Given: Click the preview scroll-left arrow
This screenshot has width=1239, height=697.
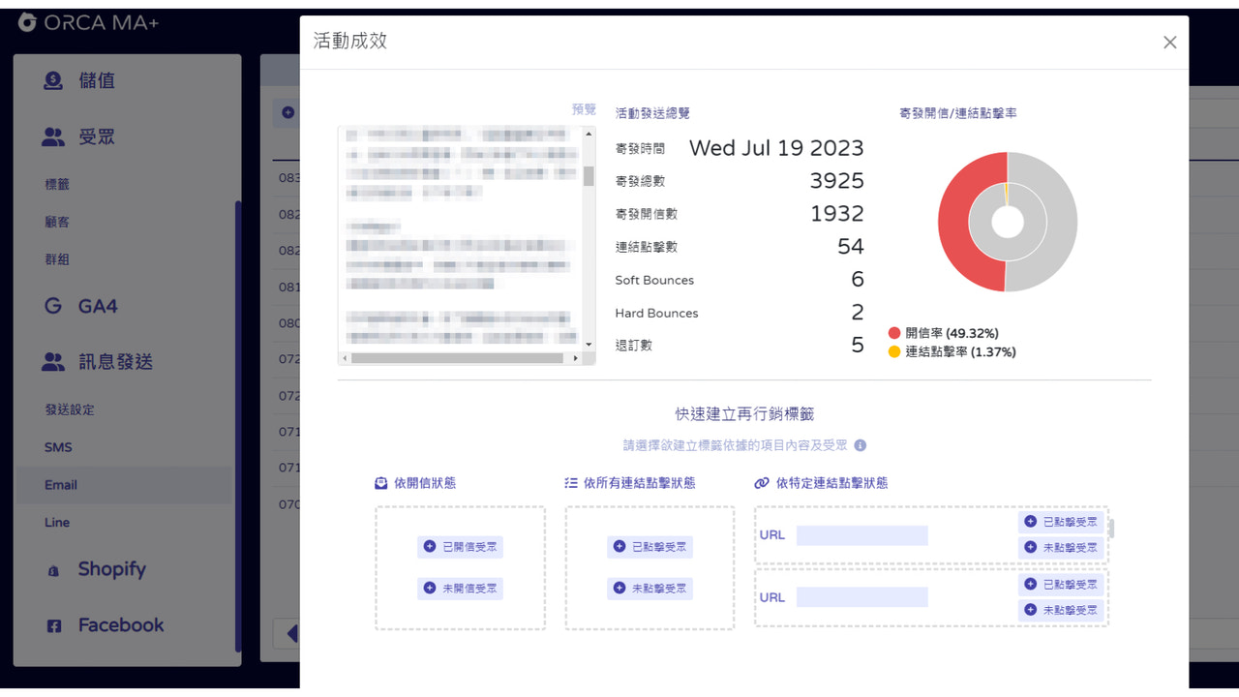Looking at the screenshot, I should [344, 358].
